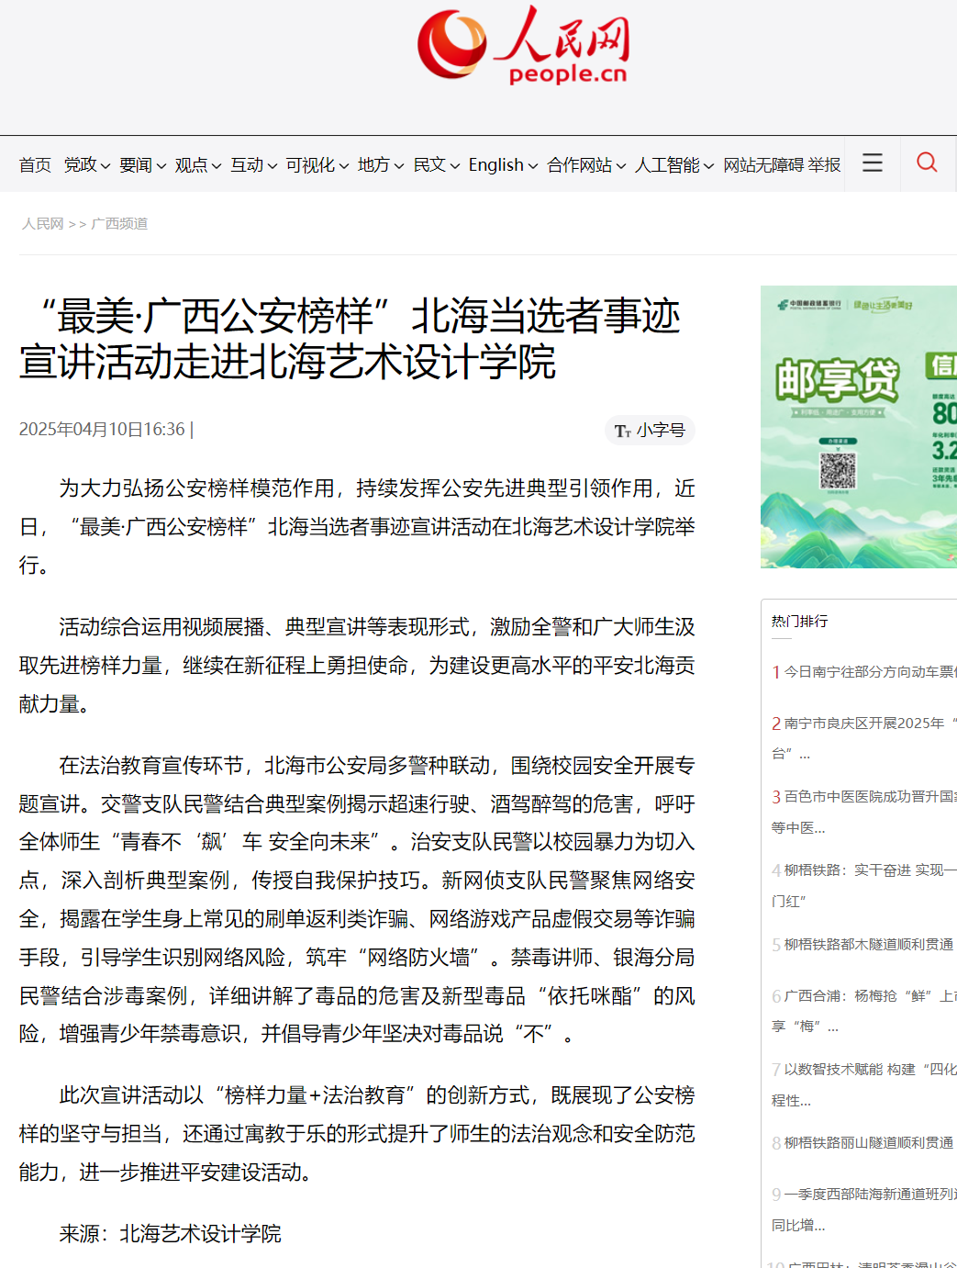Open the English dropdown in navigation
Screen dimensions: 957x1268
click(x=502, y=165)
